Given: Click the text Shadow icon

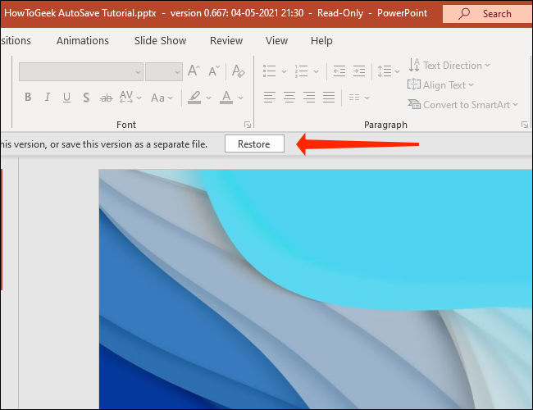Looking at the screenshot, I should coord(86,98).
